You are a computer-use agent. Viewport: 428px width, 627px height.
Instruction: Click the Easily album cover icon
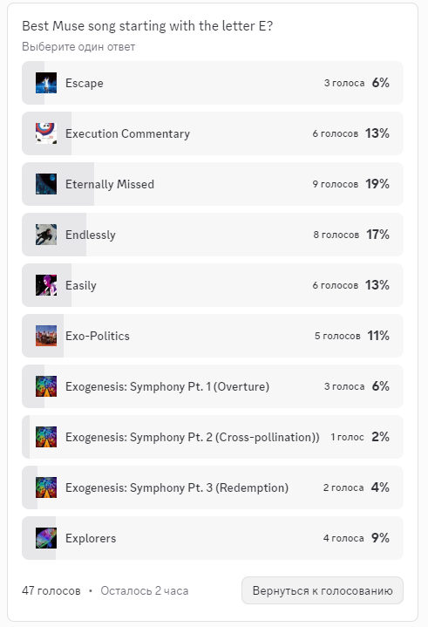click(46, 285)
